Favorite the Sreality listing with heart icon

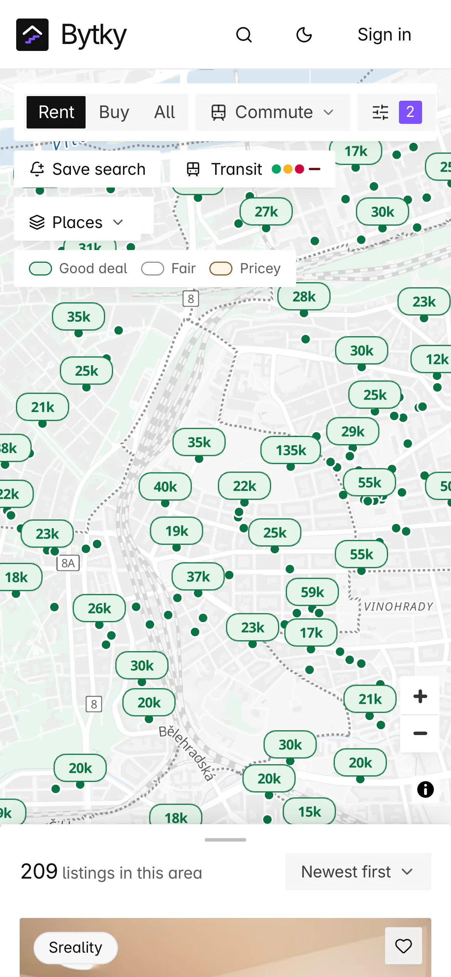tap(404, 946)
